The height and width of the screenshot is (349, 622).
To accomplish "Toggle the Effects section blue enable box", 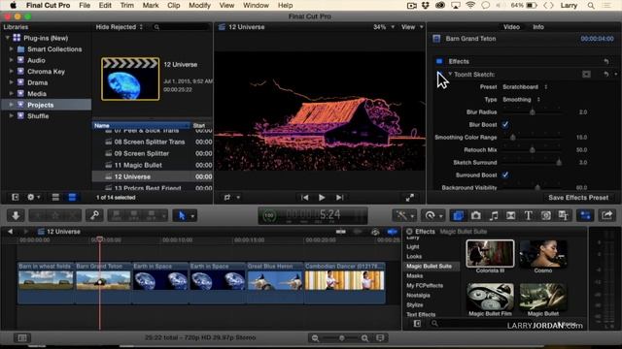I will 439,61.
